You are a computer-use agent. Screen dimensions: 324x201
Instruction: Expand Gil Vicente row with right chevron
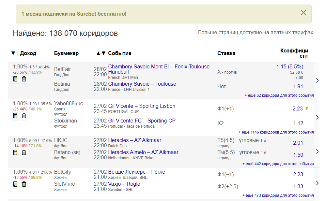pyautogui.click(x=317, y=117)
